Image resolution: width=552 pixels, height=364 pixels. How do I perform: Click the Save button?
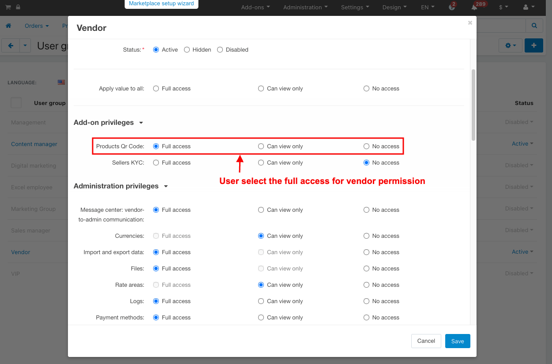(x=458, y=341)
